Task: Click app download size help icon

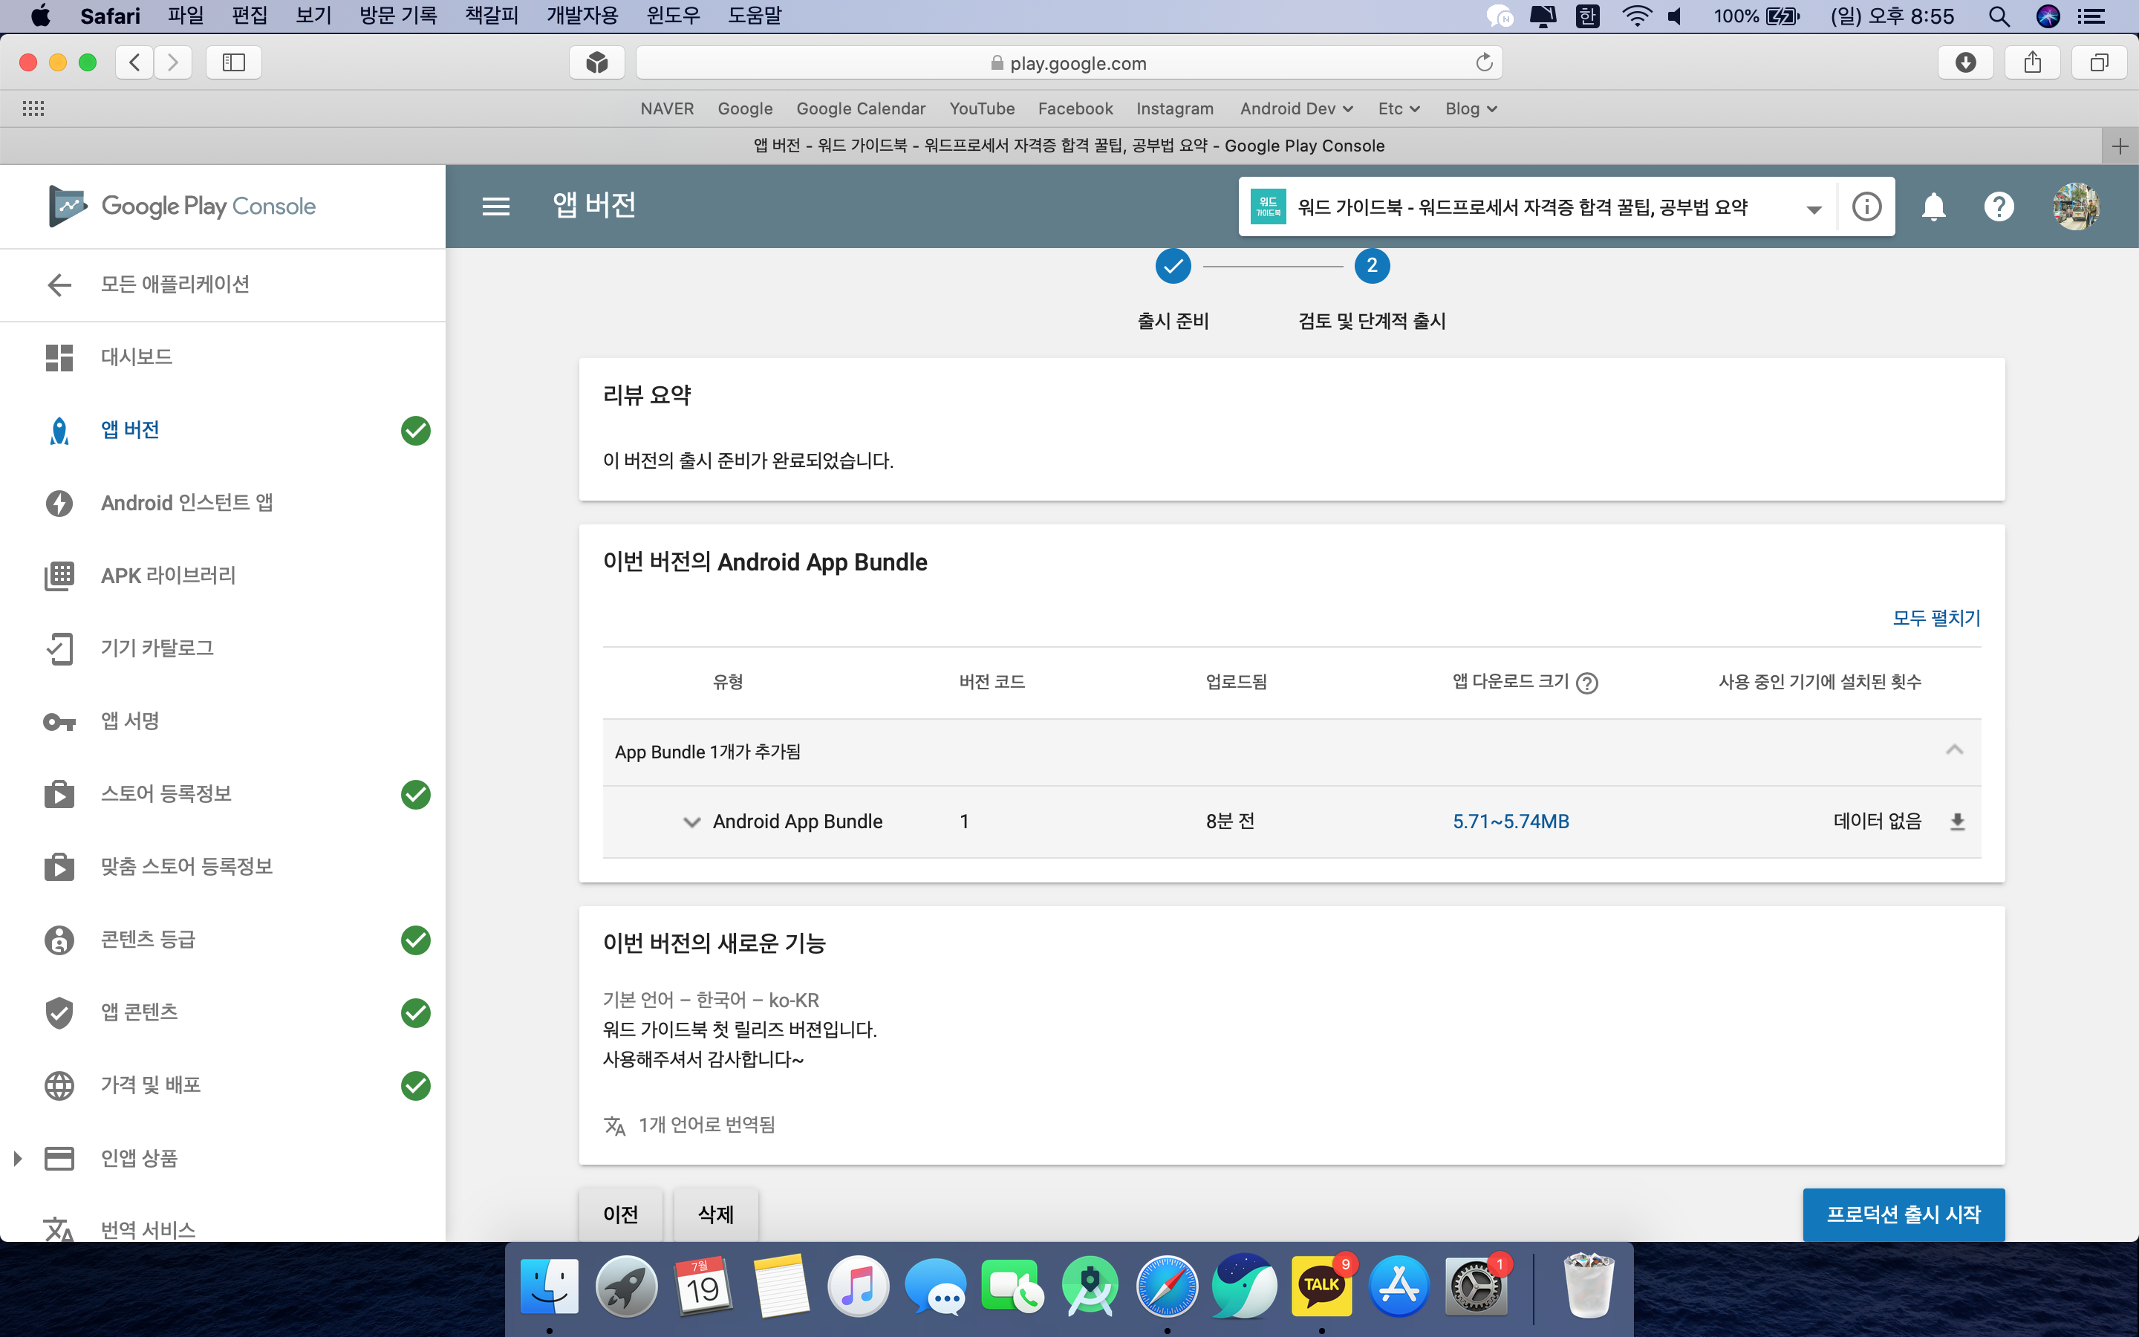Action: pos(1587,683)
